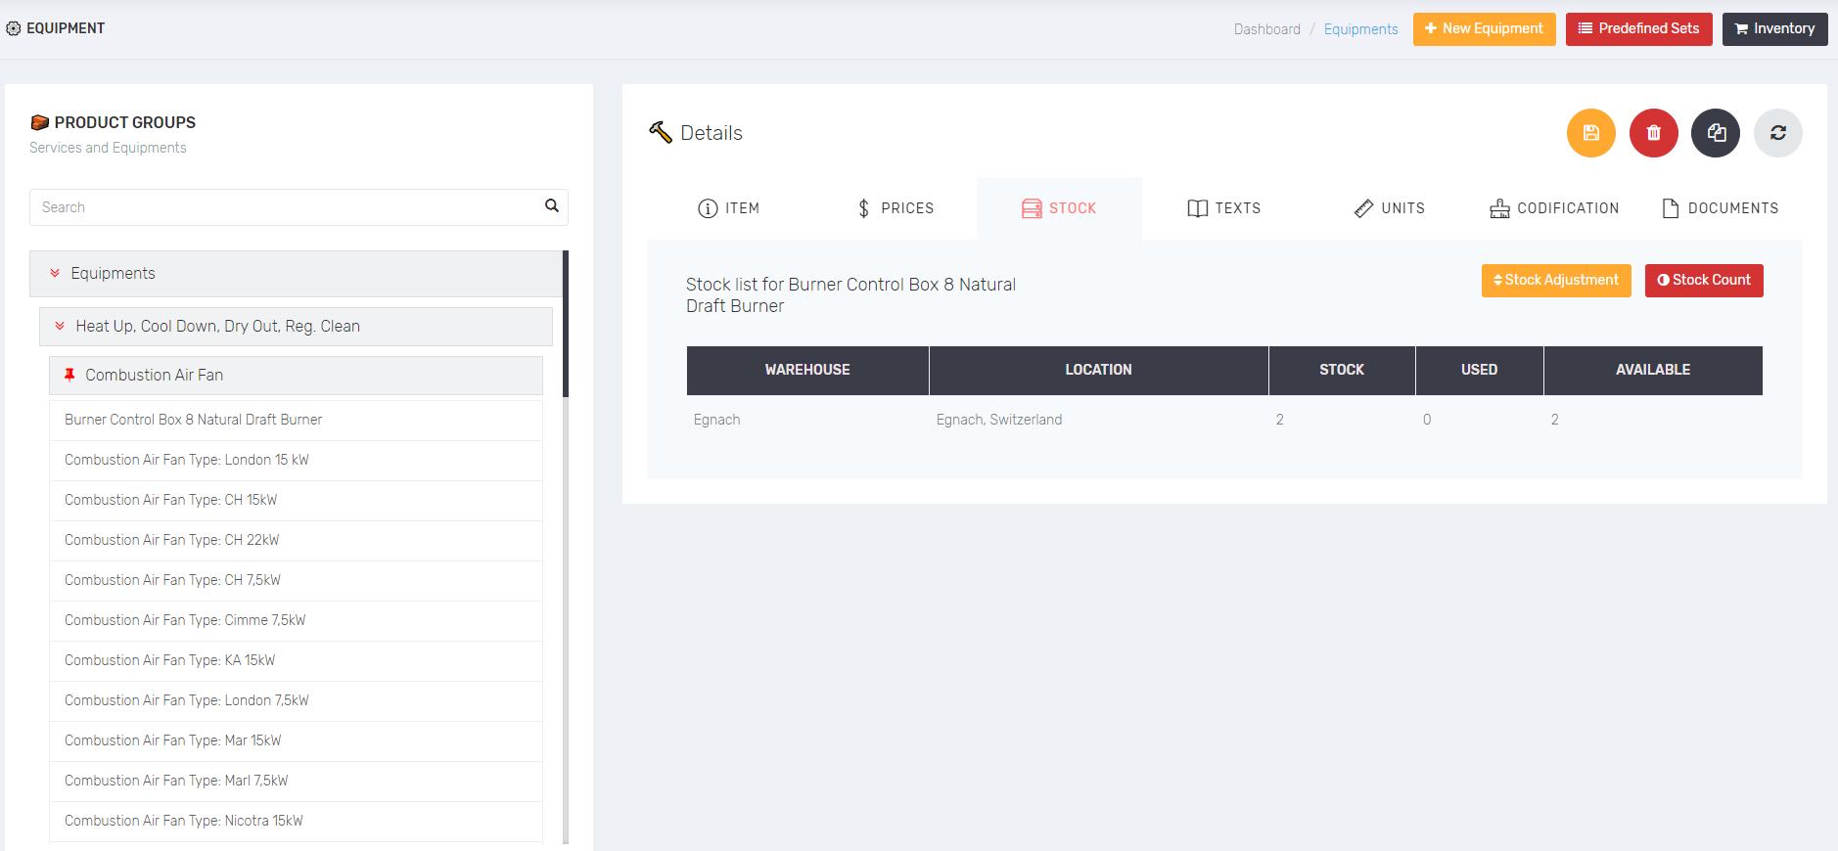Open the Inventory cart button

click(x=1774, y=29)
